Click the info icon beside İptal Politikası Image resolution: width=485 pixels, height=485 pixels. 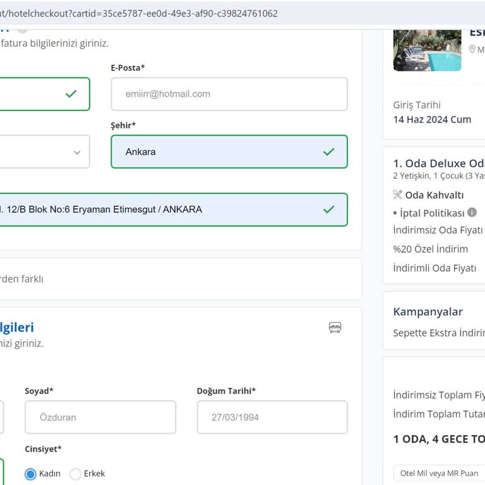(472, 213)
